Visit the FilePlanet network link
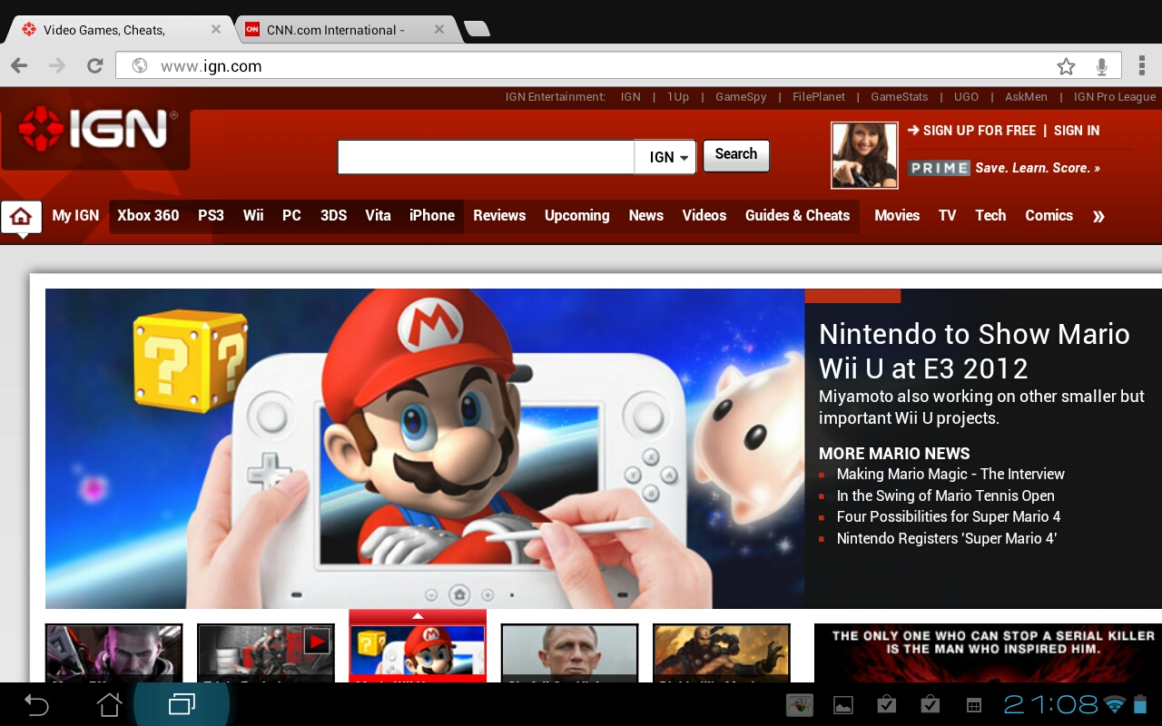The image size is (1162, 726). (x=819, y=97)
